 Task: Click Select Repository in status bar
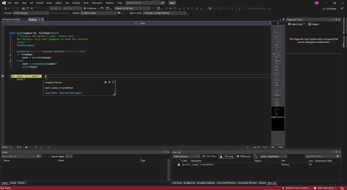325,188
